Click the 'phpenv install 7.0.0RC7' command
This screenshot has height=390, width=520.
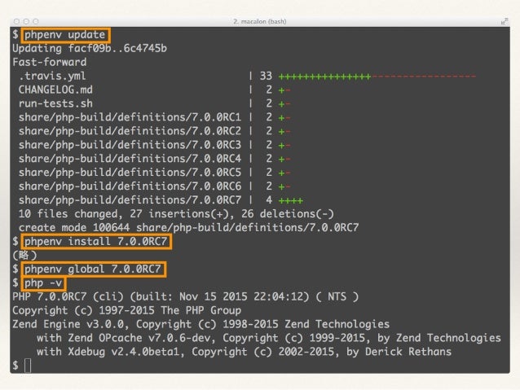(x=96, y=242)
